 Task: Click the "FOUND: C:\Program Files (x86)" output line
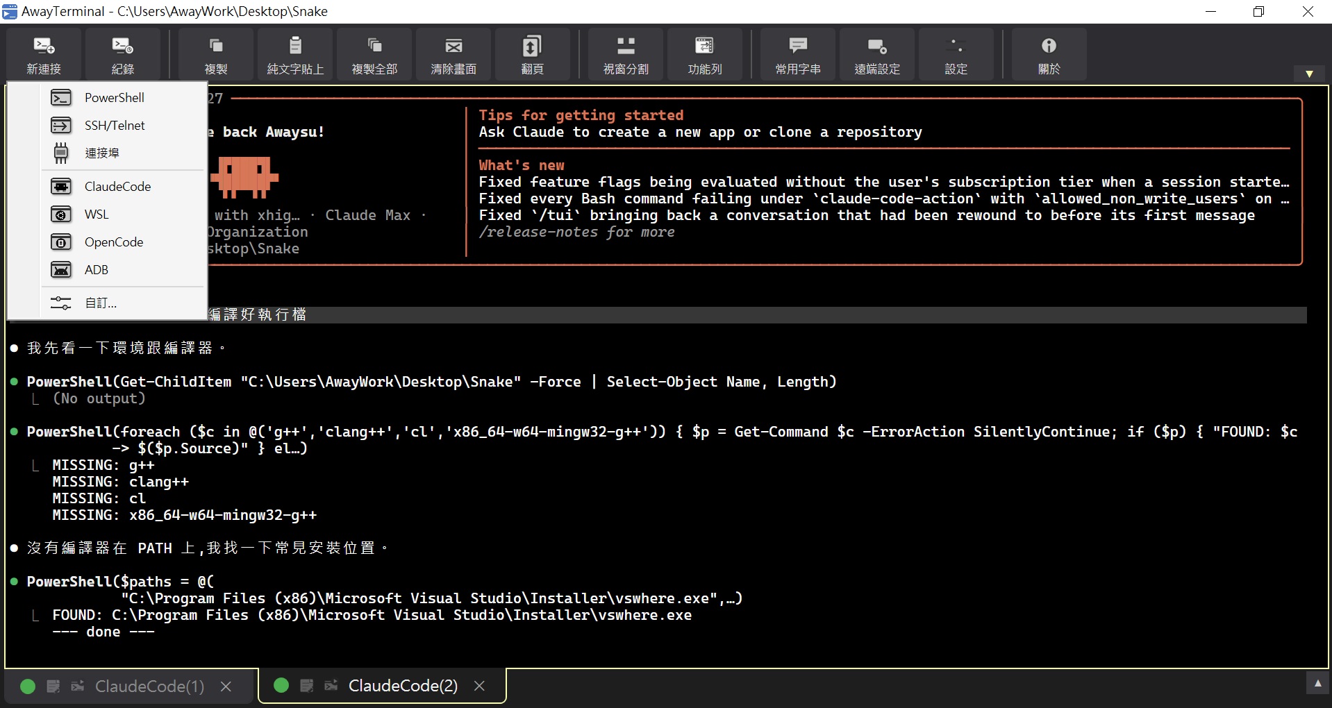coord(372,615)
